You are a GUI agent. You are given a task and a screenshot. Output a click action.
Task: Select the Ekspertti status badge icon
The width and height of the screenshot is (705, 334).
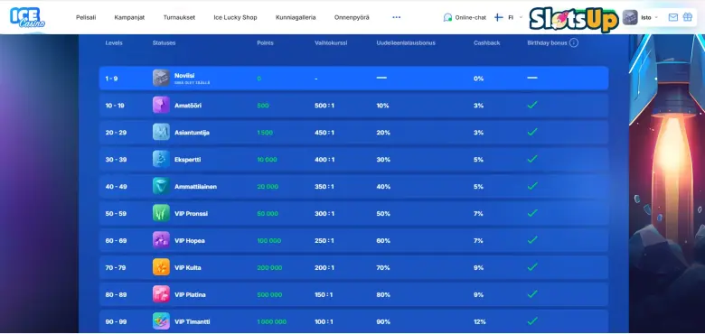161,159
